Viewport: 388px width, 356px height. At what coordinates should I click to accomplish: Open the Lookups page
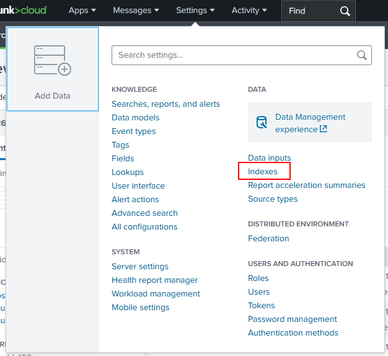(128, 172)
